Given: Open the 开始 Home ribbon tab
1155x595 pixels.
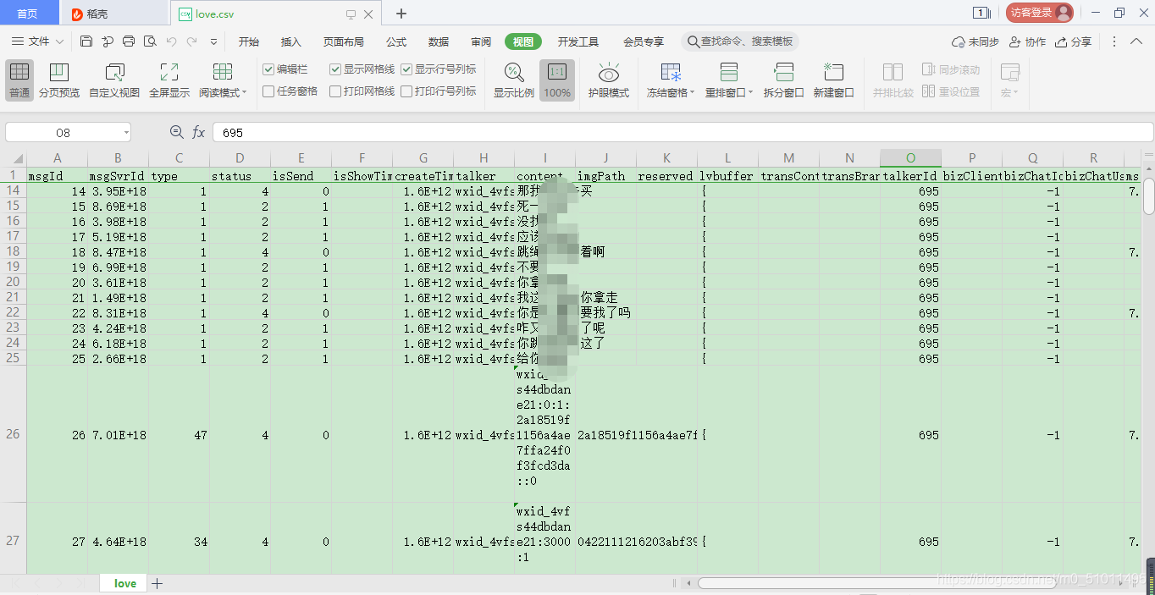Looking at the screenshot, I should tap(249, 41).
